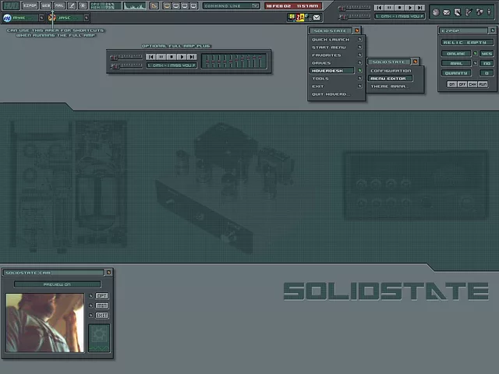Open Theme Mana... in the submenu
The height and width of the screenshot is (374, 499).
point(390,86)
